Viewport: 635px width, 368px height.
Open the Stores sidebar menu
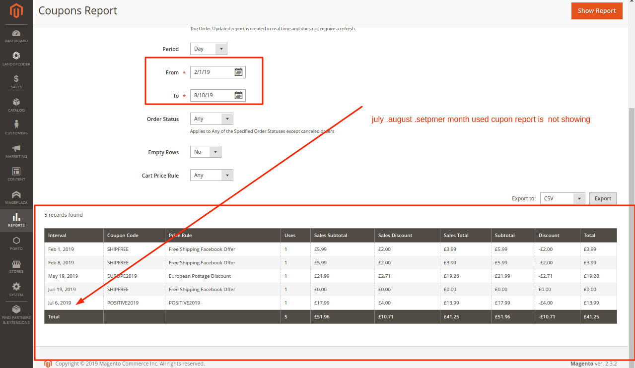[16, 266]
